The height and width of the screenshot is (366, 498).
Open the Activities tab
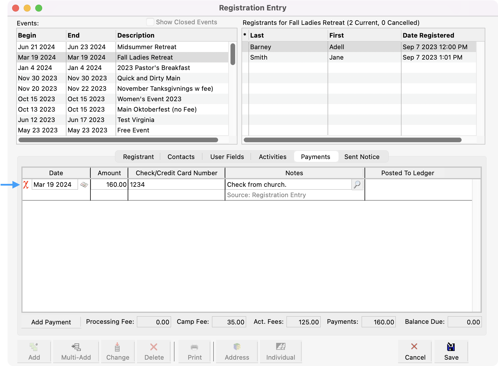272,157
